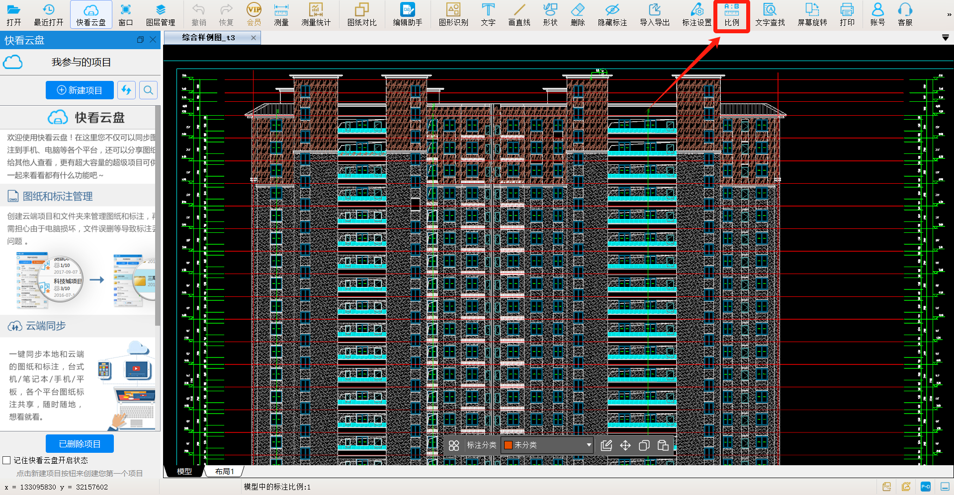Open the 图纸对比 drawing compare tool
Image resolution: width=954 pixels, height=495 pixels.
[x=361, y=14]
